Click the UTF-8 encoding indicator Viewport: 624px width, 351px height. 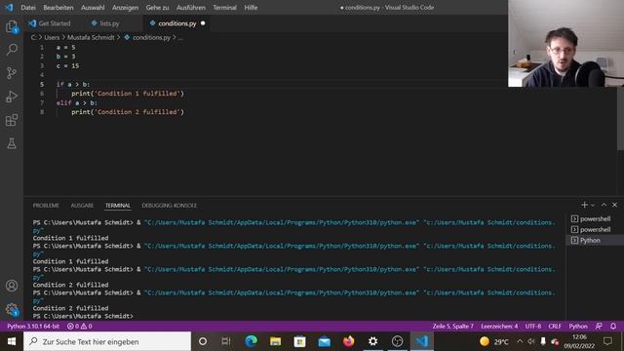pyautogui.click(x=533, y=326)
